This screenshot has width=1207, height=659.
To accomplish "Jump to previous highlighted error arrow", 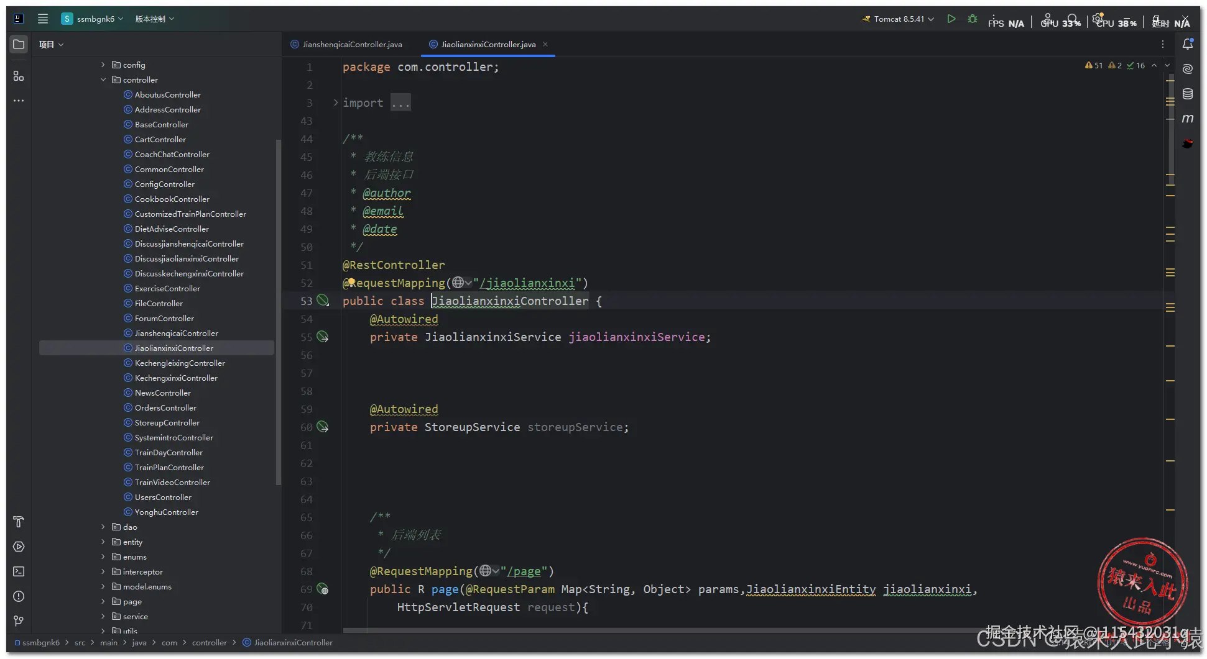I will tap(1154, 65).
